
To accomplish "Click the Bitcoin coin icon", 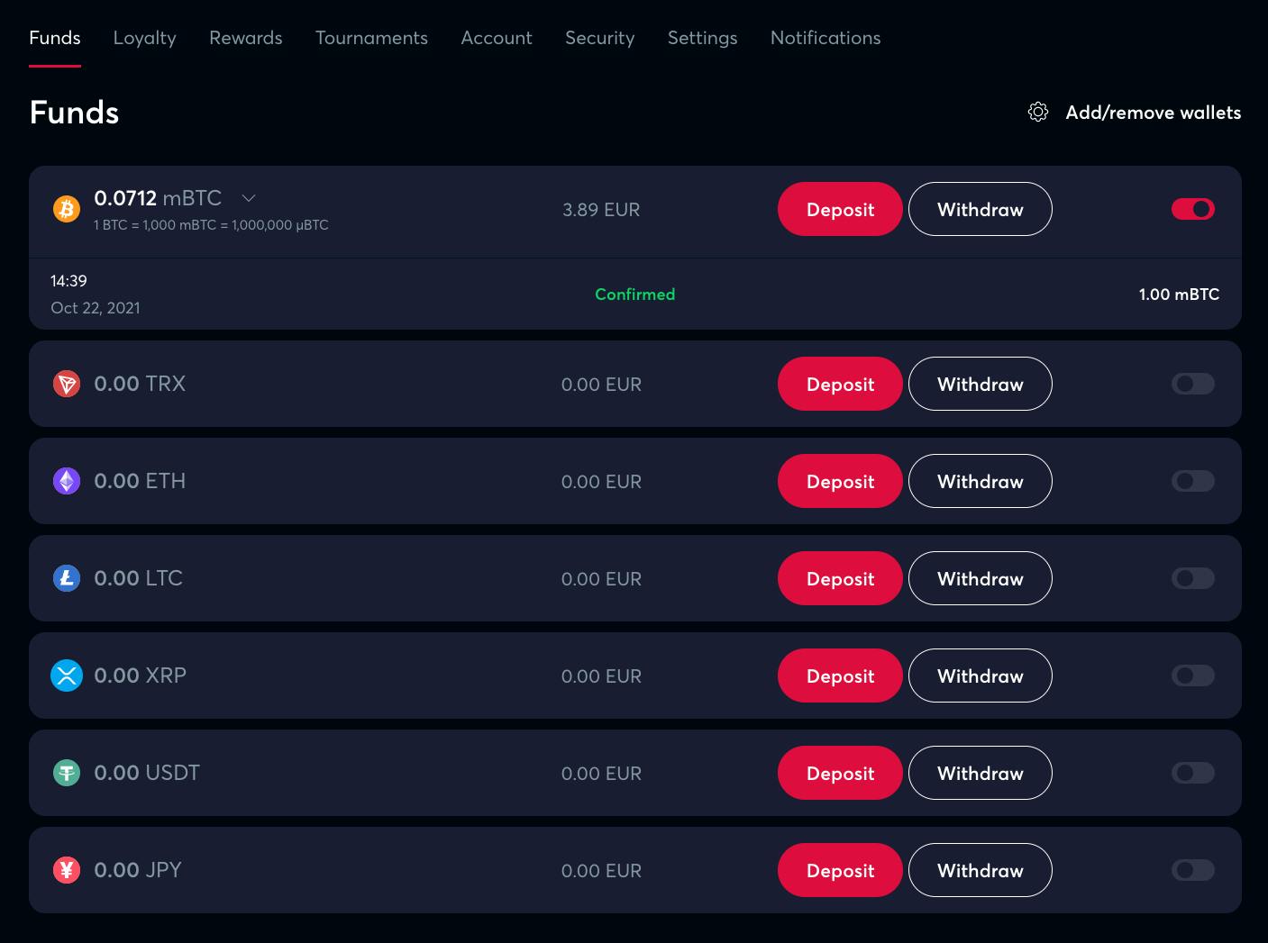I will pyautogui.click(x=67, y=209).
